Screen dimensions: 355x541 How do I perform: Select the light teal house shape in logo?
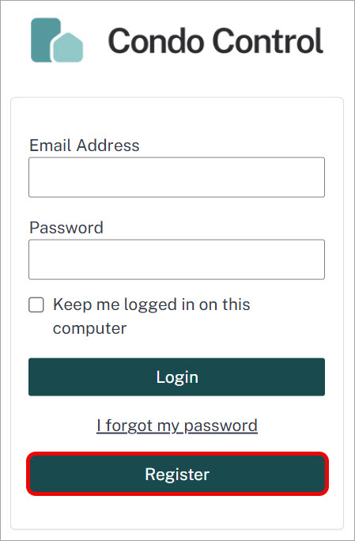pyautogui.click(x=68, y=47)
